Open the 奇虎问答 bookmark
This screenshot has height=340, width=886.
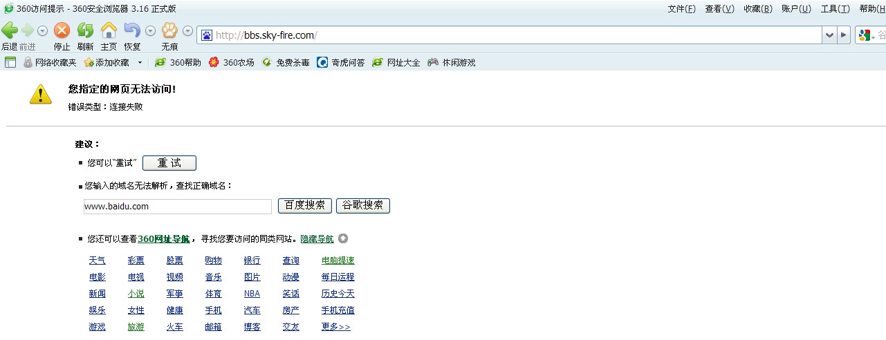341,62
